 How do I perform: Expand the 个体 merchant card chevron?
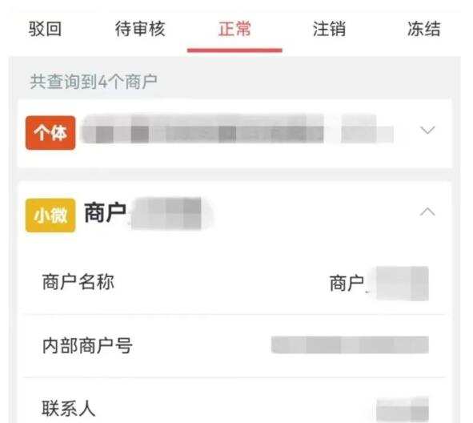(427, 130)
